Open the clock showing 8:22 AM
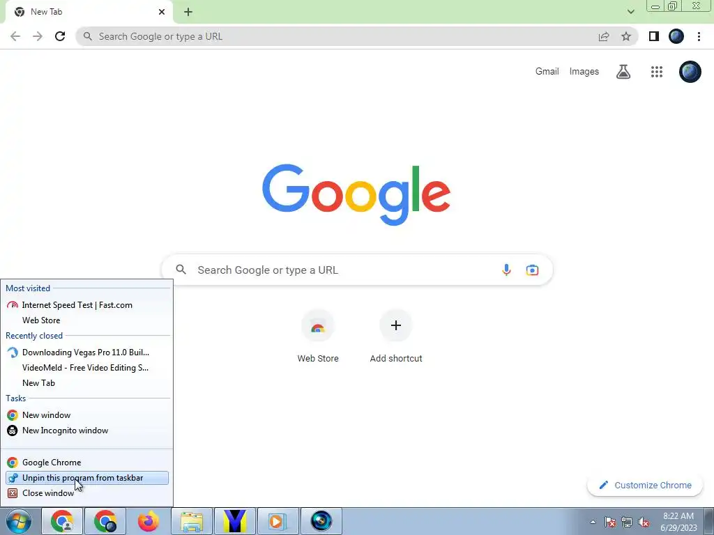This screenshot has width=714, height=535. (678, 522)
